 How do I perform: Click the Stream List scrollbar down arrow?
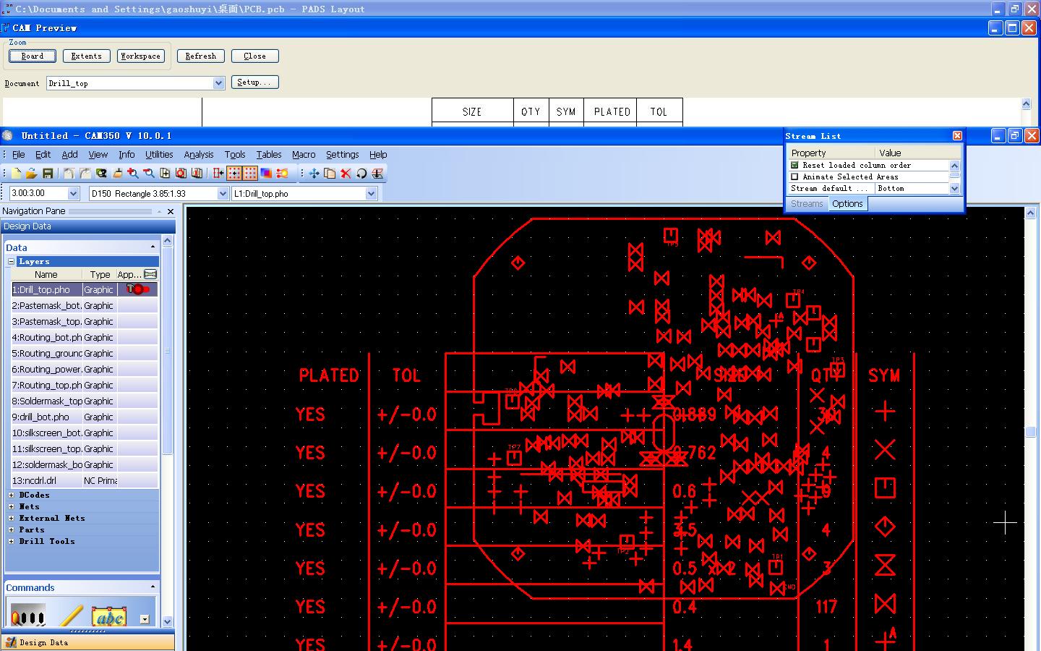click(954, 189)
